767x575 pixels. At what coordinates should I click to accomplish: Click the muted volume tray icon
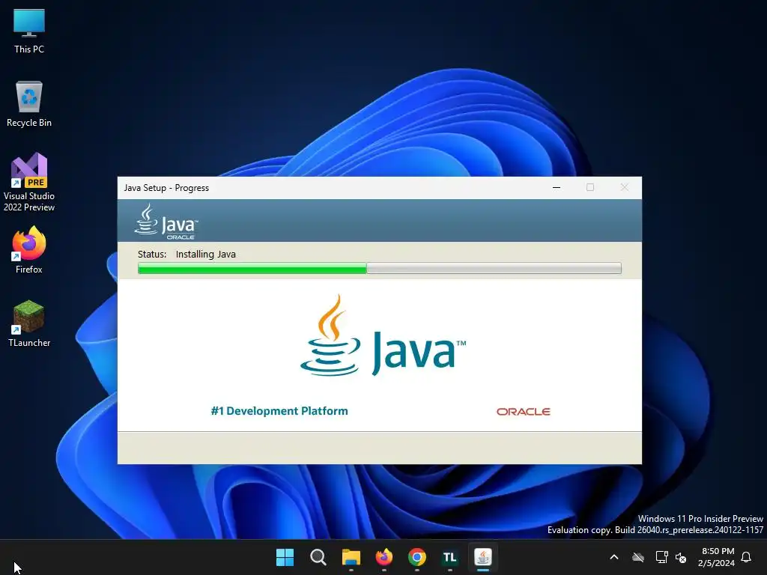681,557
